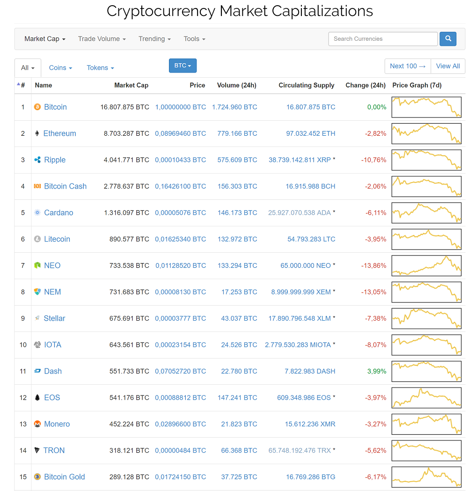Image resolution: width=468 pixels, height=491 pixels.
Task: Click the EOS logo icon
Action: pyautogui.click(x=37, y=398)
